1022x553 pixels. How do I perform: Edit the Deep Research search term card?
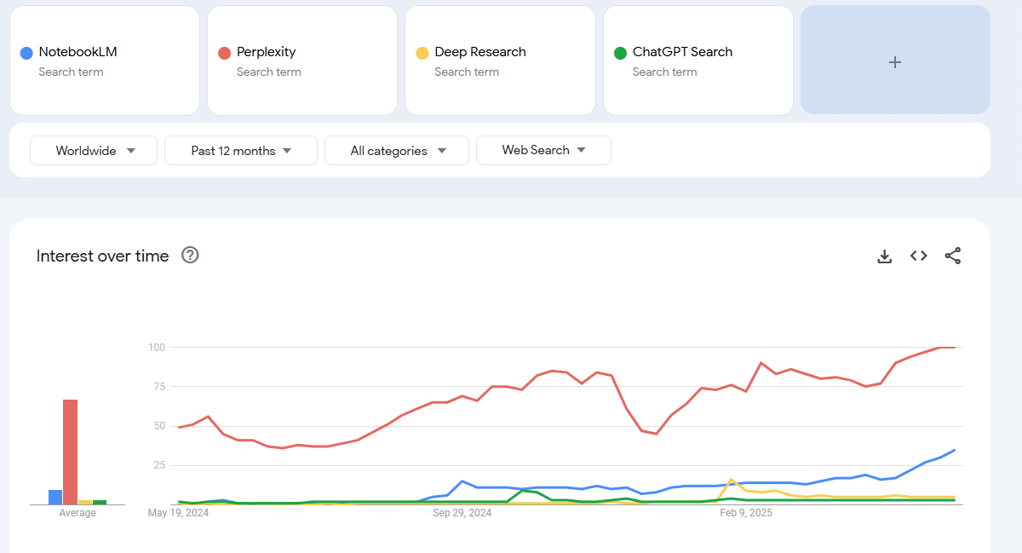pyautogui.click(x=500, y=60)
